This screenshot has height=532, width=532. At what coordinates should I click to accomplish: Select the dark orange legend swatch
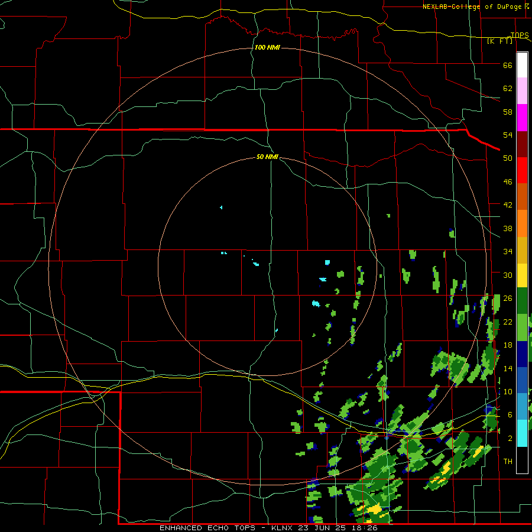click(x=522, y=196)
